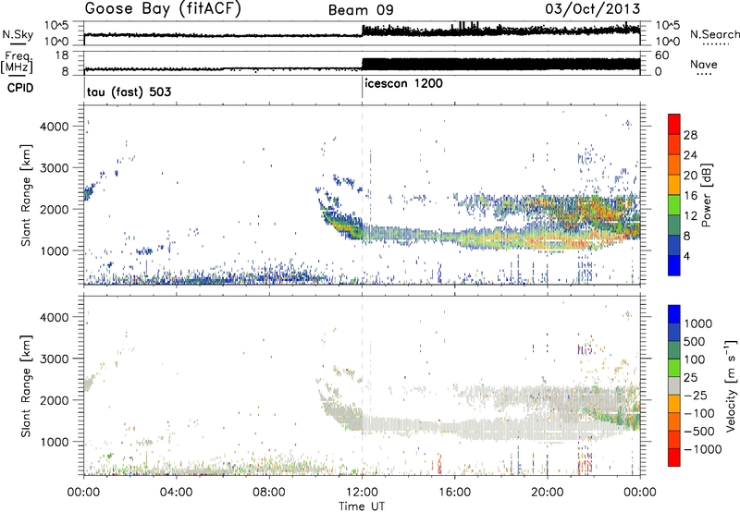The image size is (740, 512).
Task: Click the '16' power colorbar tick label
Action: pos(690,196)
